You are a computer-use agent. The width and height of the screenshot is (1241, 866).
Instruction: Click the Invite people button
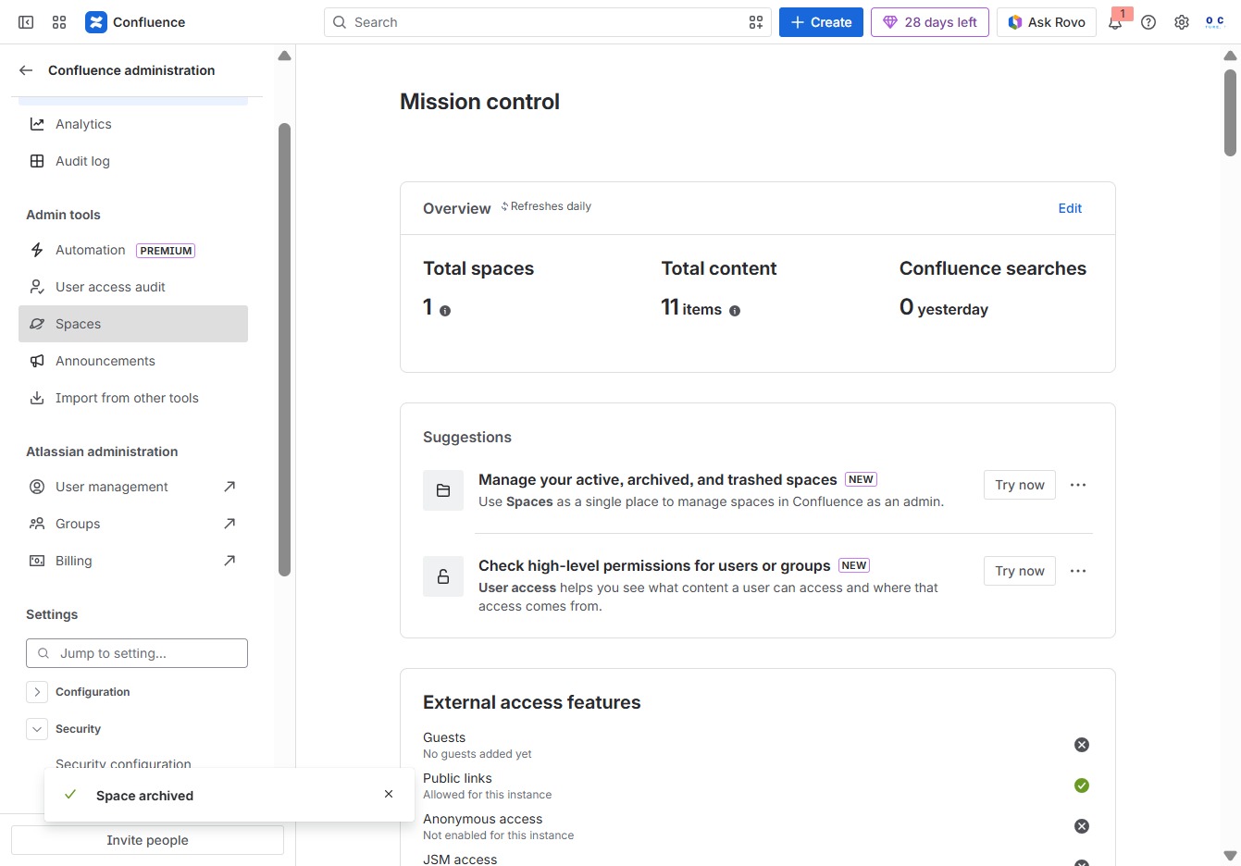click(x=147, y=840)
